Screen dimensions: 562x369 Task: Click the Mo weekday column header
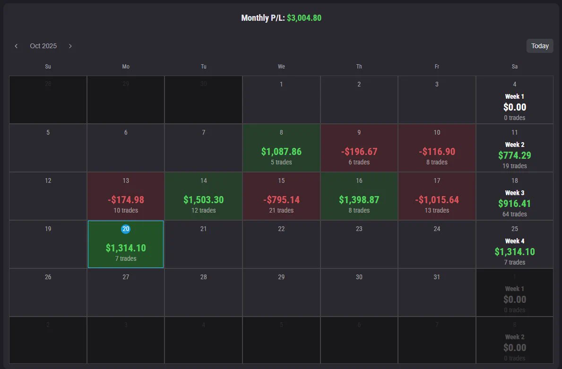click(126, 67)
